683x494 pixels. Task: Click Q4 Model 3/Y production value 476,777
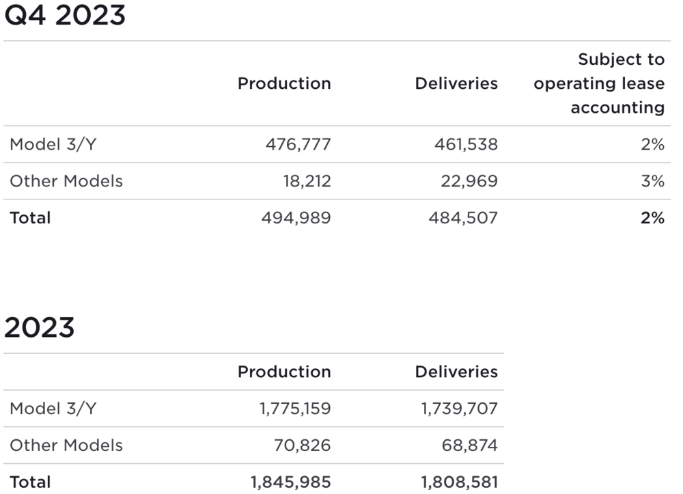[x=297, y=144]
